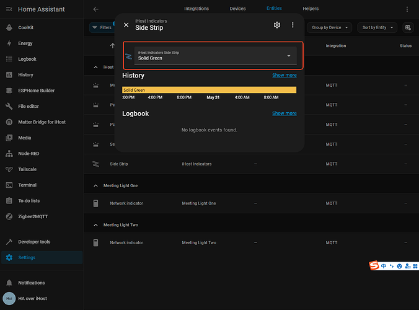This screenshot has height=310, width=419.
Task: Open Node-RED from the sidebar
Action: [x=42, y=154]
